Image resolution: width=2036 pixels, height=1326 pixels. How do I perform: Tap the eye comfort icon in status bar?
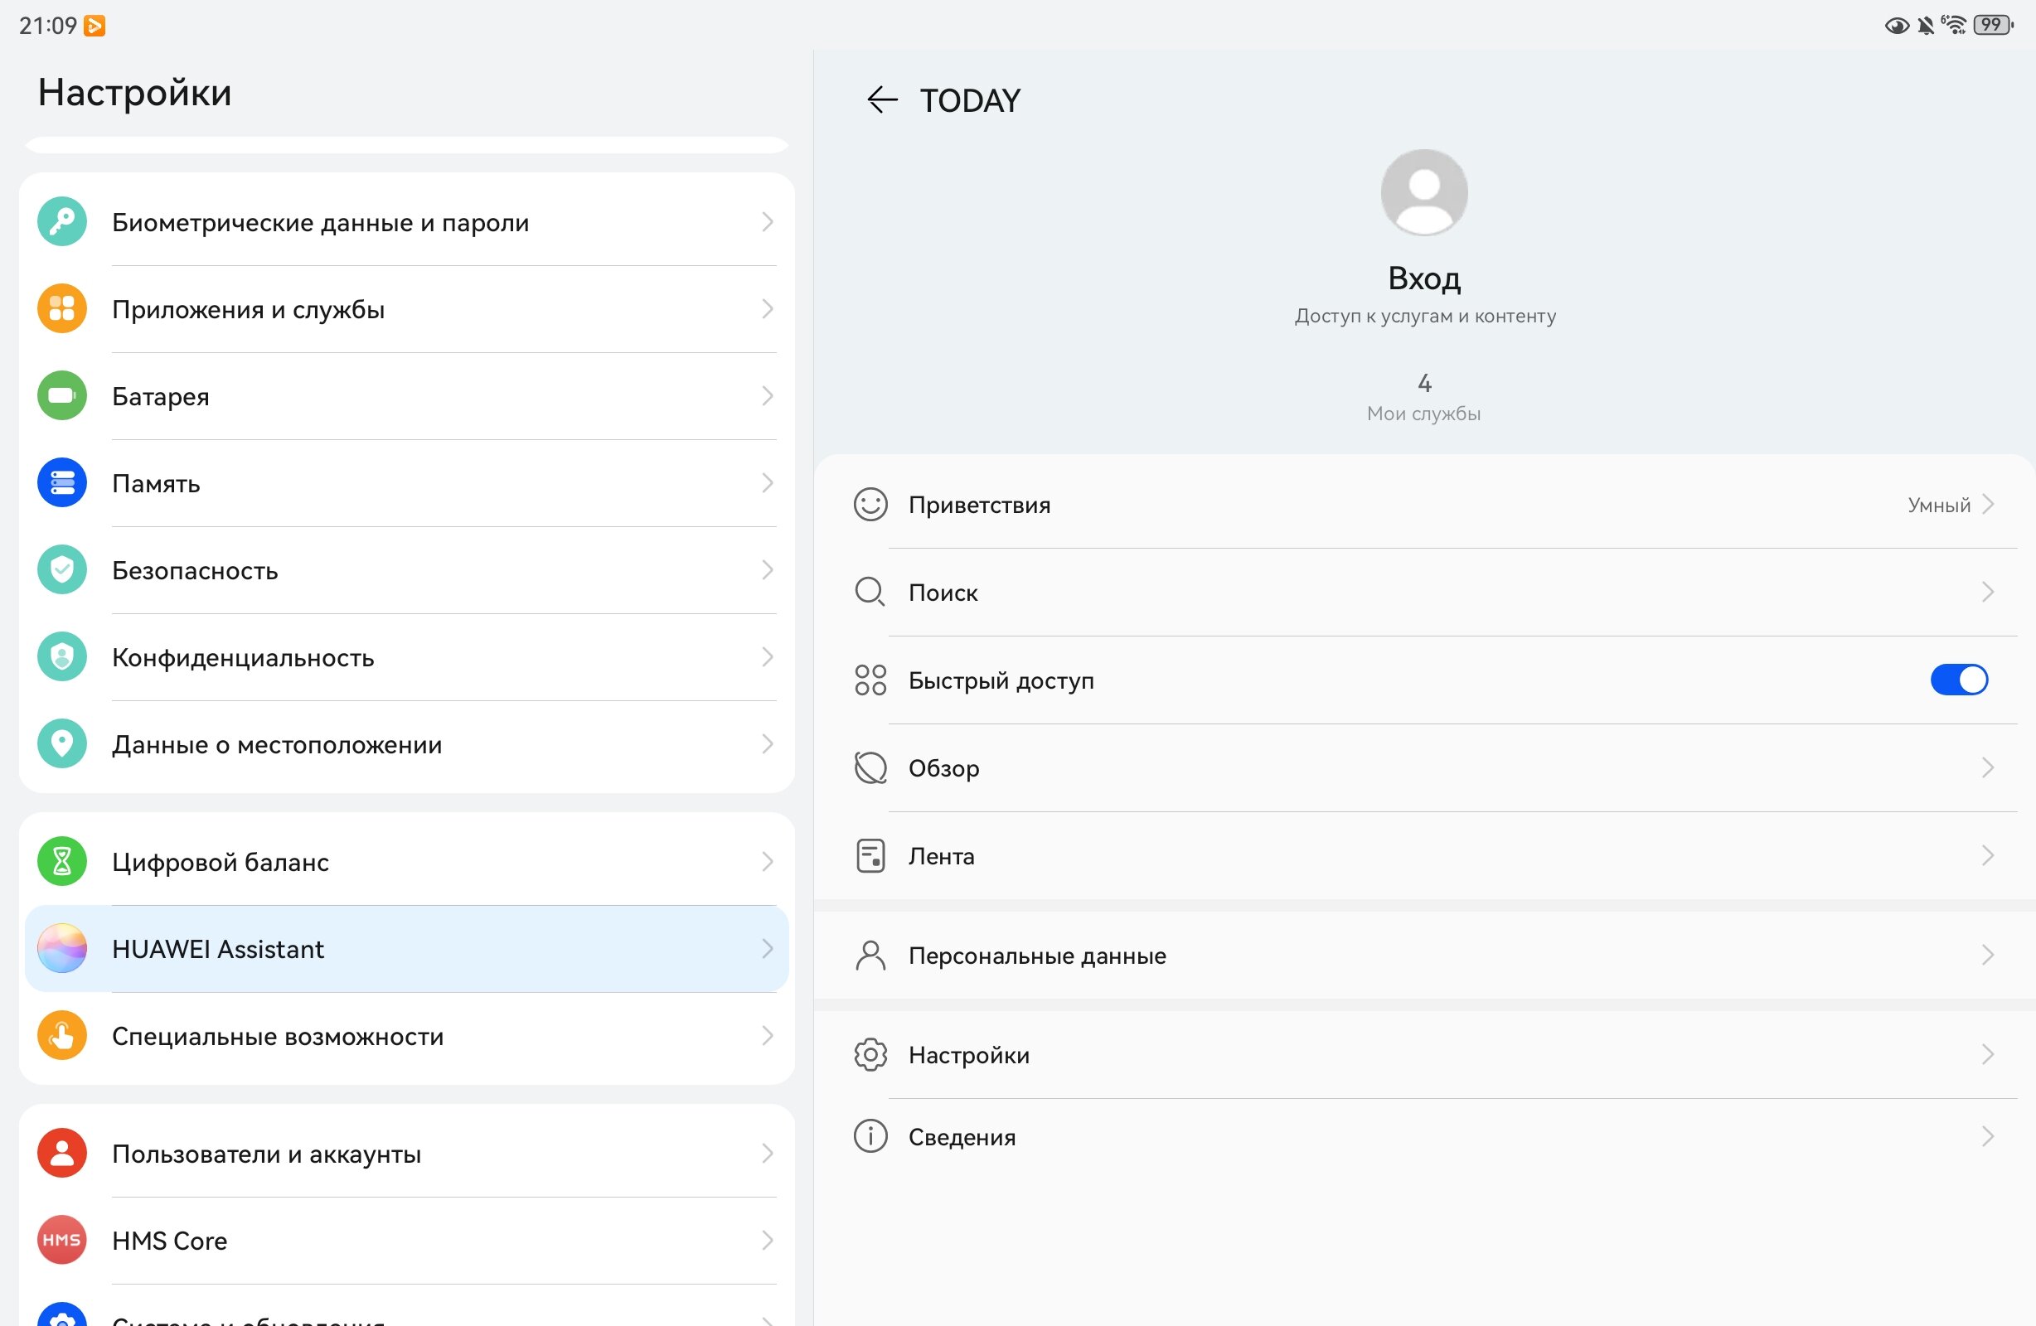coord(1896,26)
